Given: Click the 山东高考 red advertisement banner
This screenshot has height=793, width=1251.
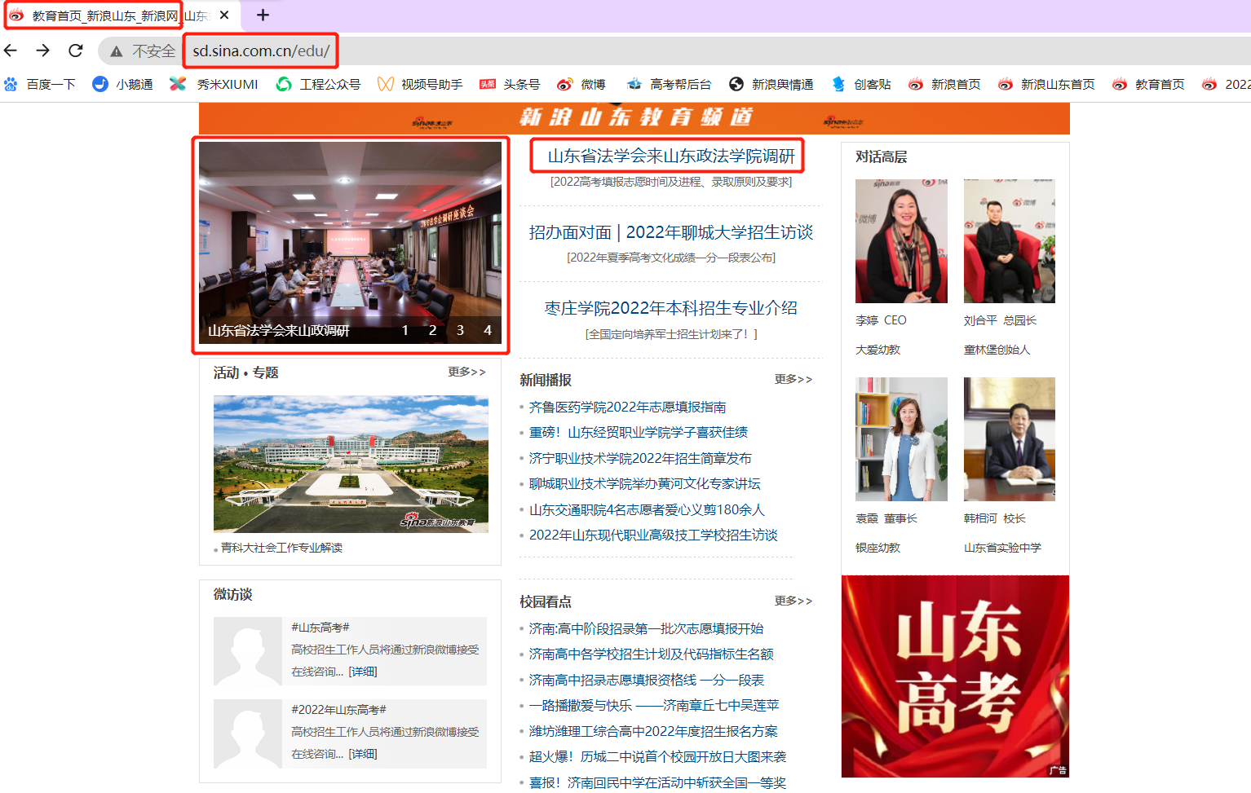Looking at the screenshot, I should click(955, 676).
